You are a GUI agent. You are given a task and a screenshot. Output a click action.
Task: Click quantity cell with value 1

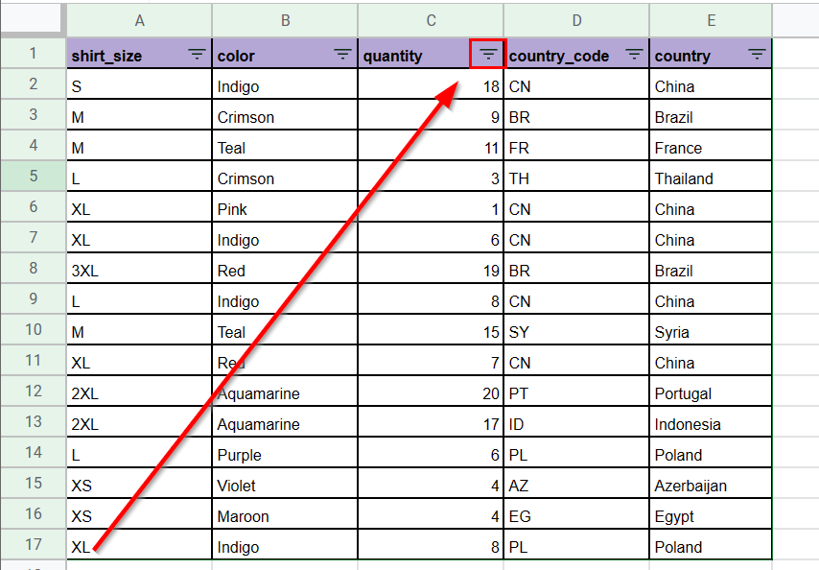click(431, 207)
